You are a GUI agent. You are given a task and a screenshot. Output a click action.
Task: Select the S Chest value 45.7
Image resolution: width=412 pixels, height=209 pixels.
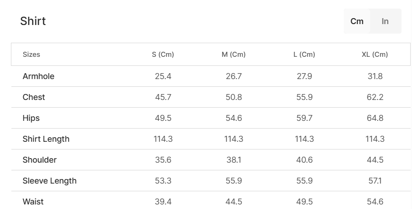[x=163, y=97]
